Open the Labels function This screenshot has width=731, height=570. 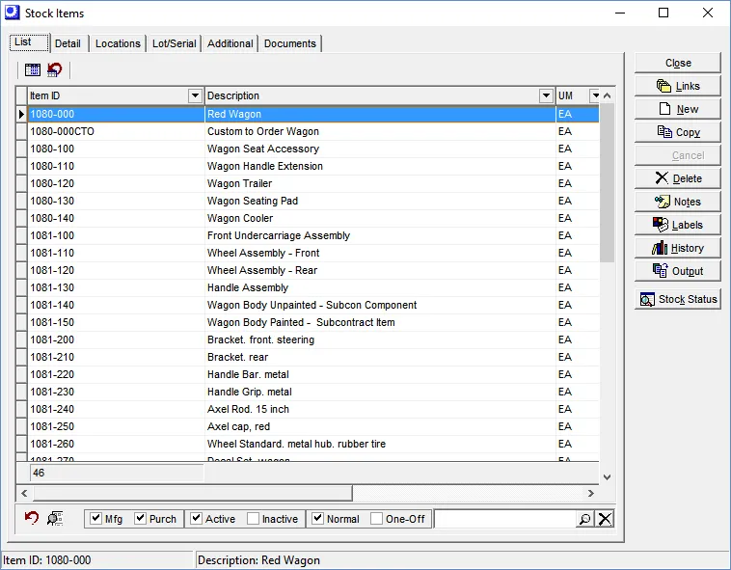point(678,225)
